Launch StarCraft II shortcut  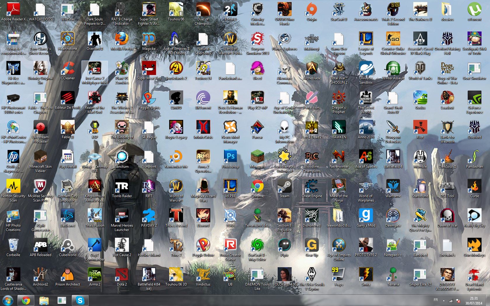[339, 12]
